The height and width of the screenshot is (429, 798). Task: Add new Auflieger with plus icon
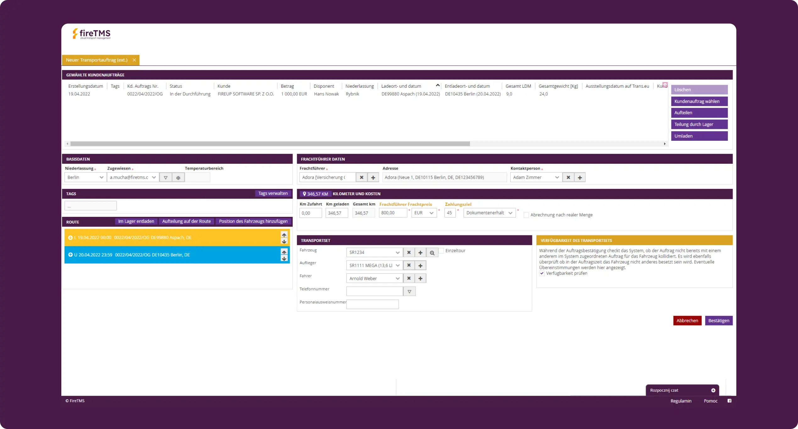420,266
